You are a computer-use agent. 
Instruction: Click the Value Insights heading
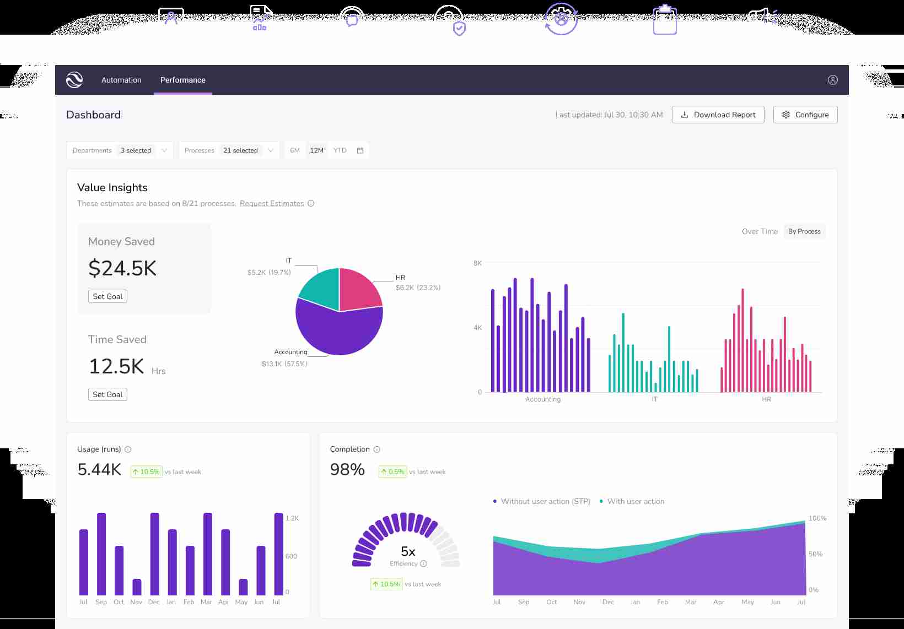pyautogui.click(x=112, y=188)
